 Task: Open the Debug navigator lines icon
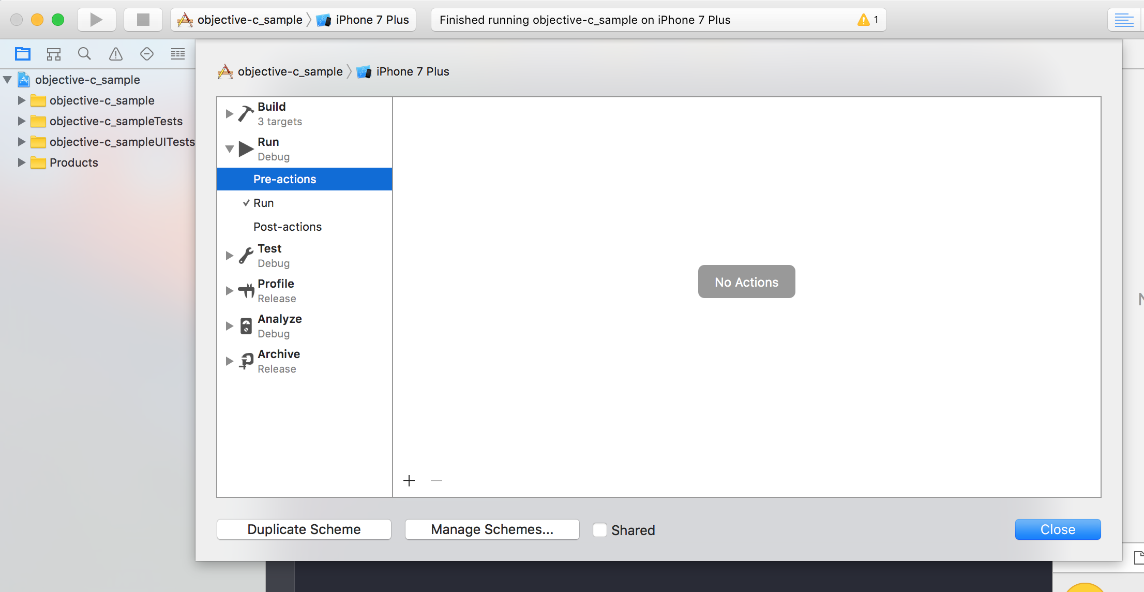coord(178,54)
